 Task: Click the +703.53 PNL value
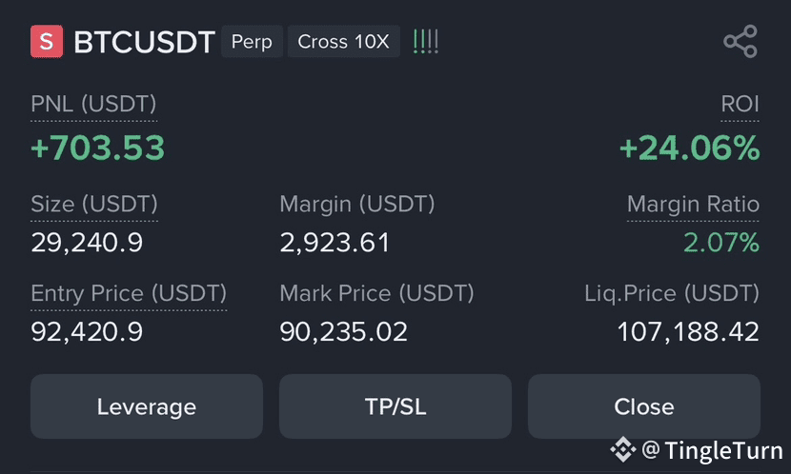pos(98,148)
